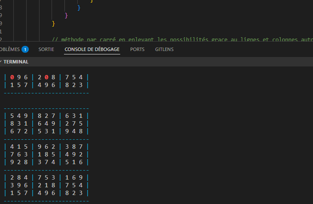313x204 pixels.
Task: Click the blue closing brace in editor
Action: (x=79, y=7)
